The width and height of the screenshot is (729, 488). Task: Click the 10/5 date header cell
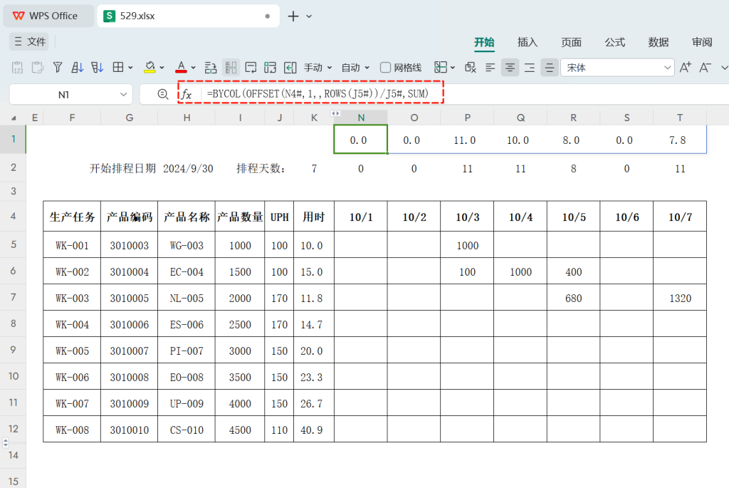coord(574,217)
